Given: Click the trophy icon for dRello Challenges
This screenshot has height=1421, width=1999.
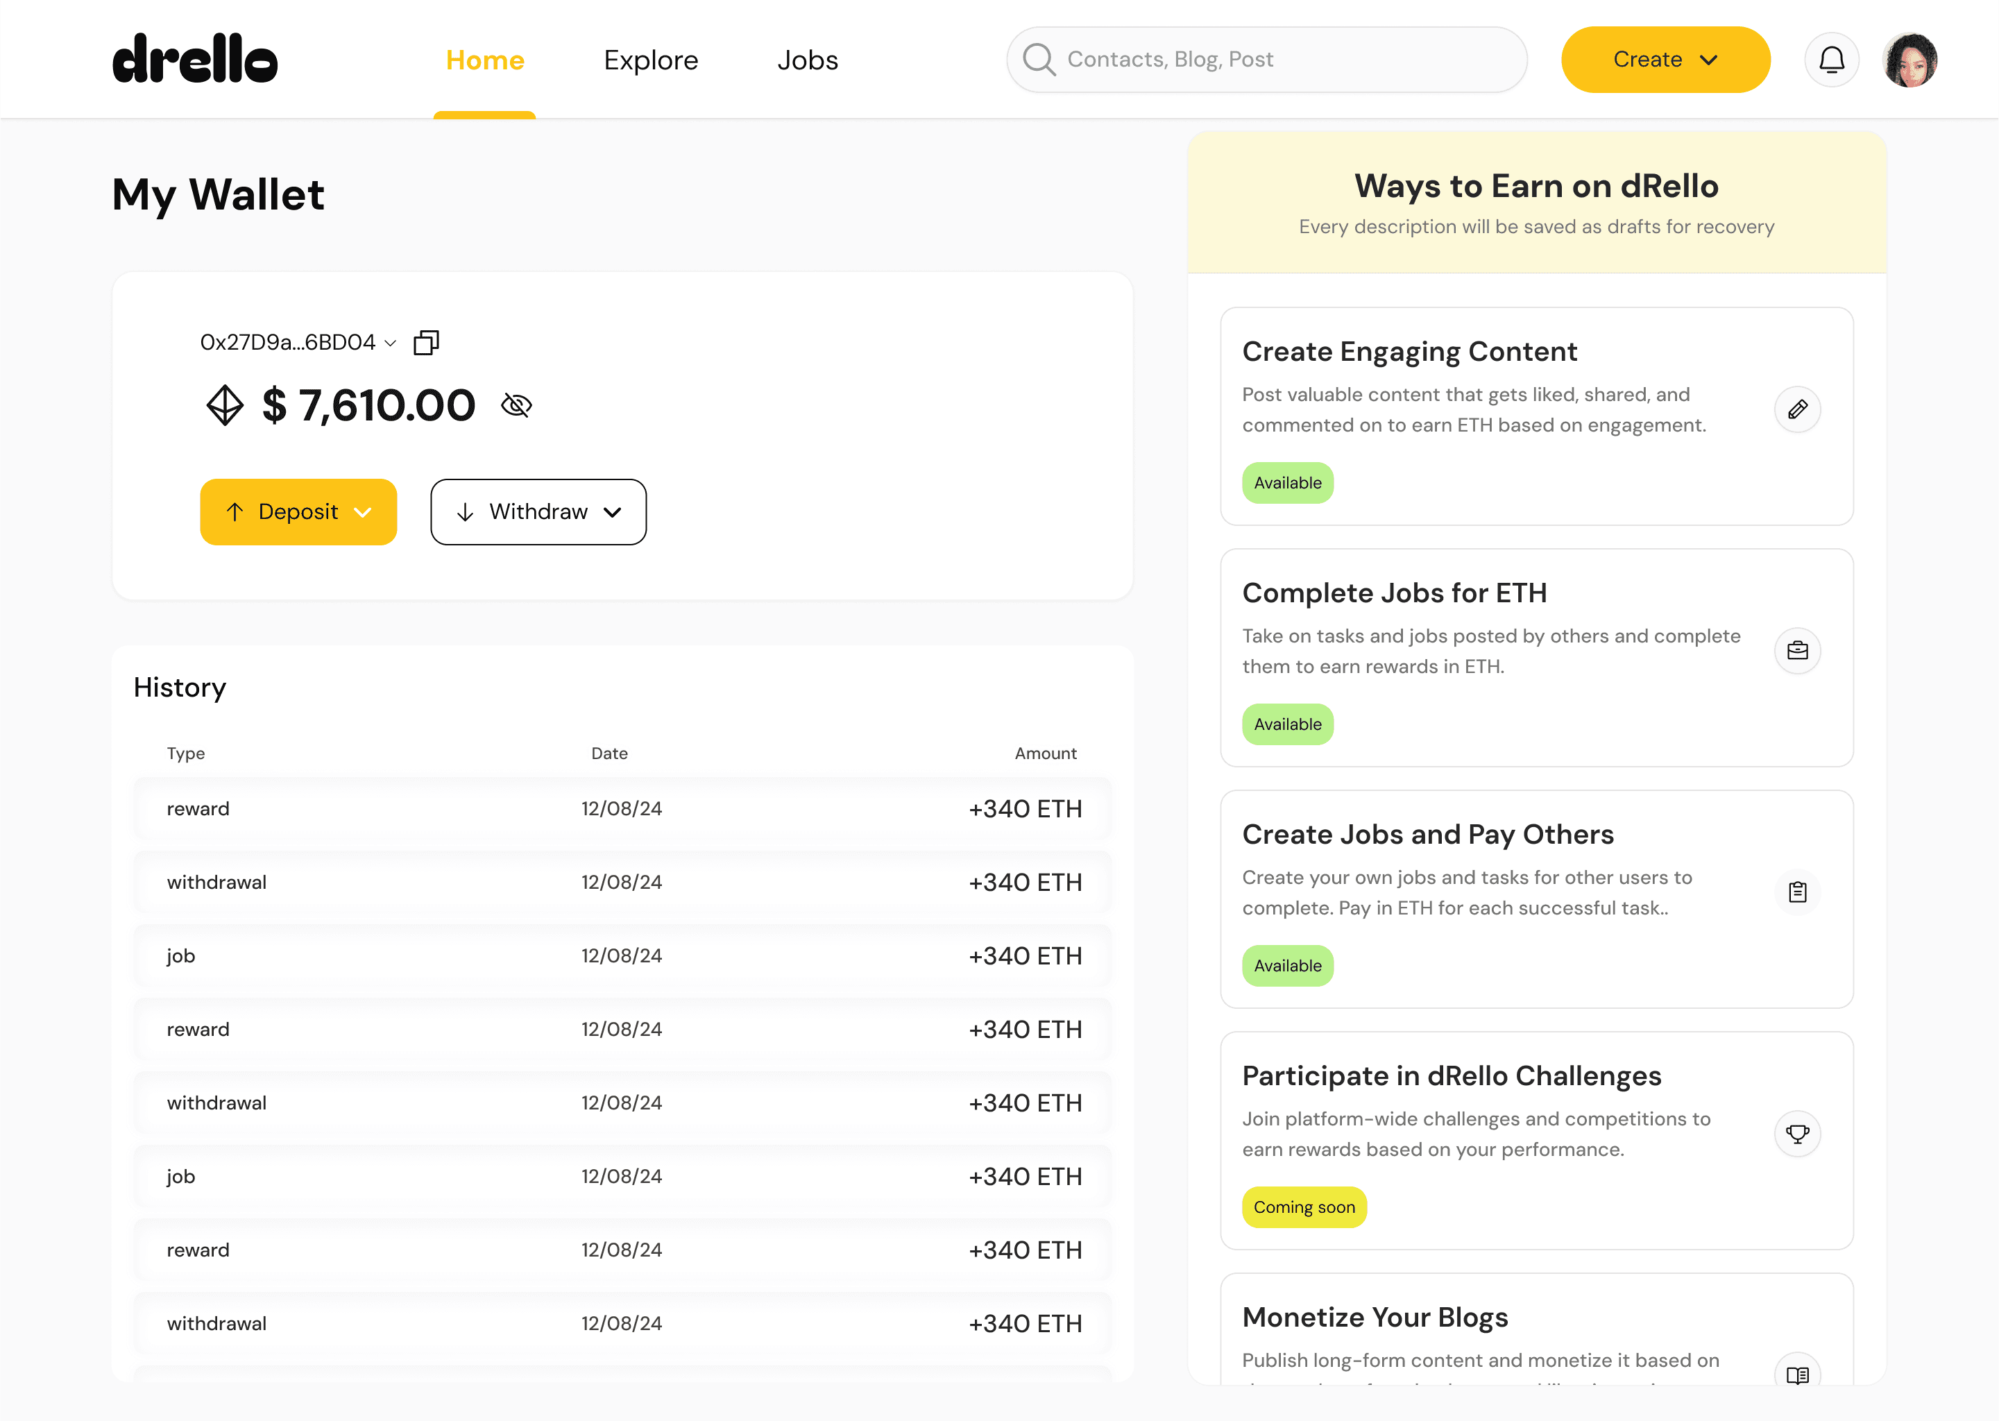Looking at the screenshot, I should pos(1798,1133).
